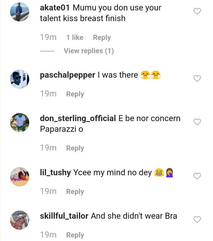The image size is (213, 241).
Task: Reply to paschalpepper's comment
Action: (75, 94)
